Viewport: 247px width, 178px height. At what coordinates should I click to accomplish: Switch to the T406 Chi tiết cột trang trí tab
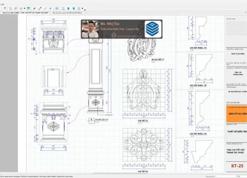(26, 13)
